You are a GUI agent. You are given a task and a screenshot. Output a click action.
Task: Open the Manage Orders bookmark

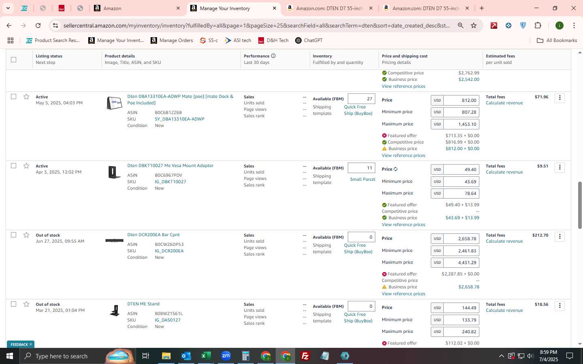click(x=172, y=40)
